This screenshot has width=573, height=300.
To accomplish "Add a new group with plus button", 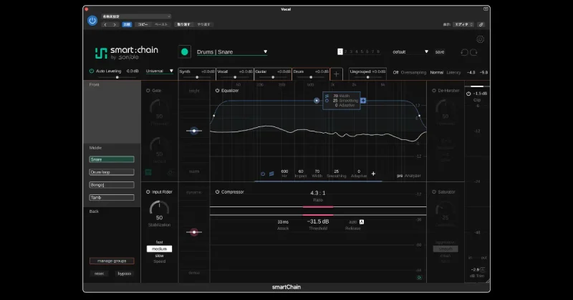I will [336, 74].
